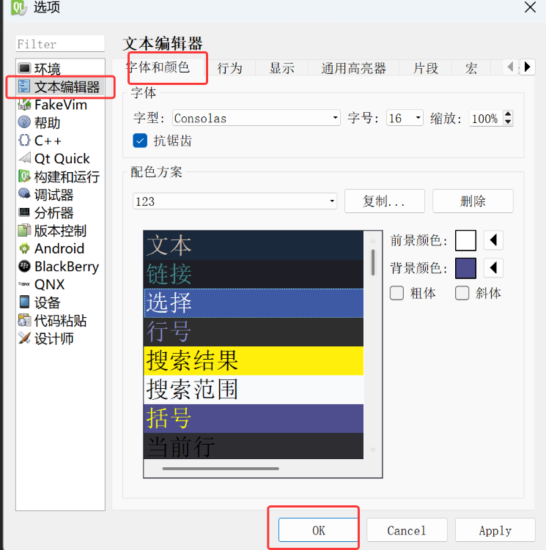Switch to the 片段 tab
The width and height of the screenshot is (546, 550).
click(426, 68)
